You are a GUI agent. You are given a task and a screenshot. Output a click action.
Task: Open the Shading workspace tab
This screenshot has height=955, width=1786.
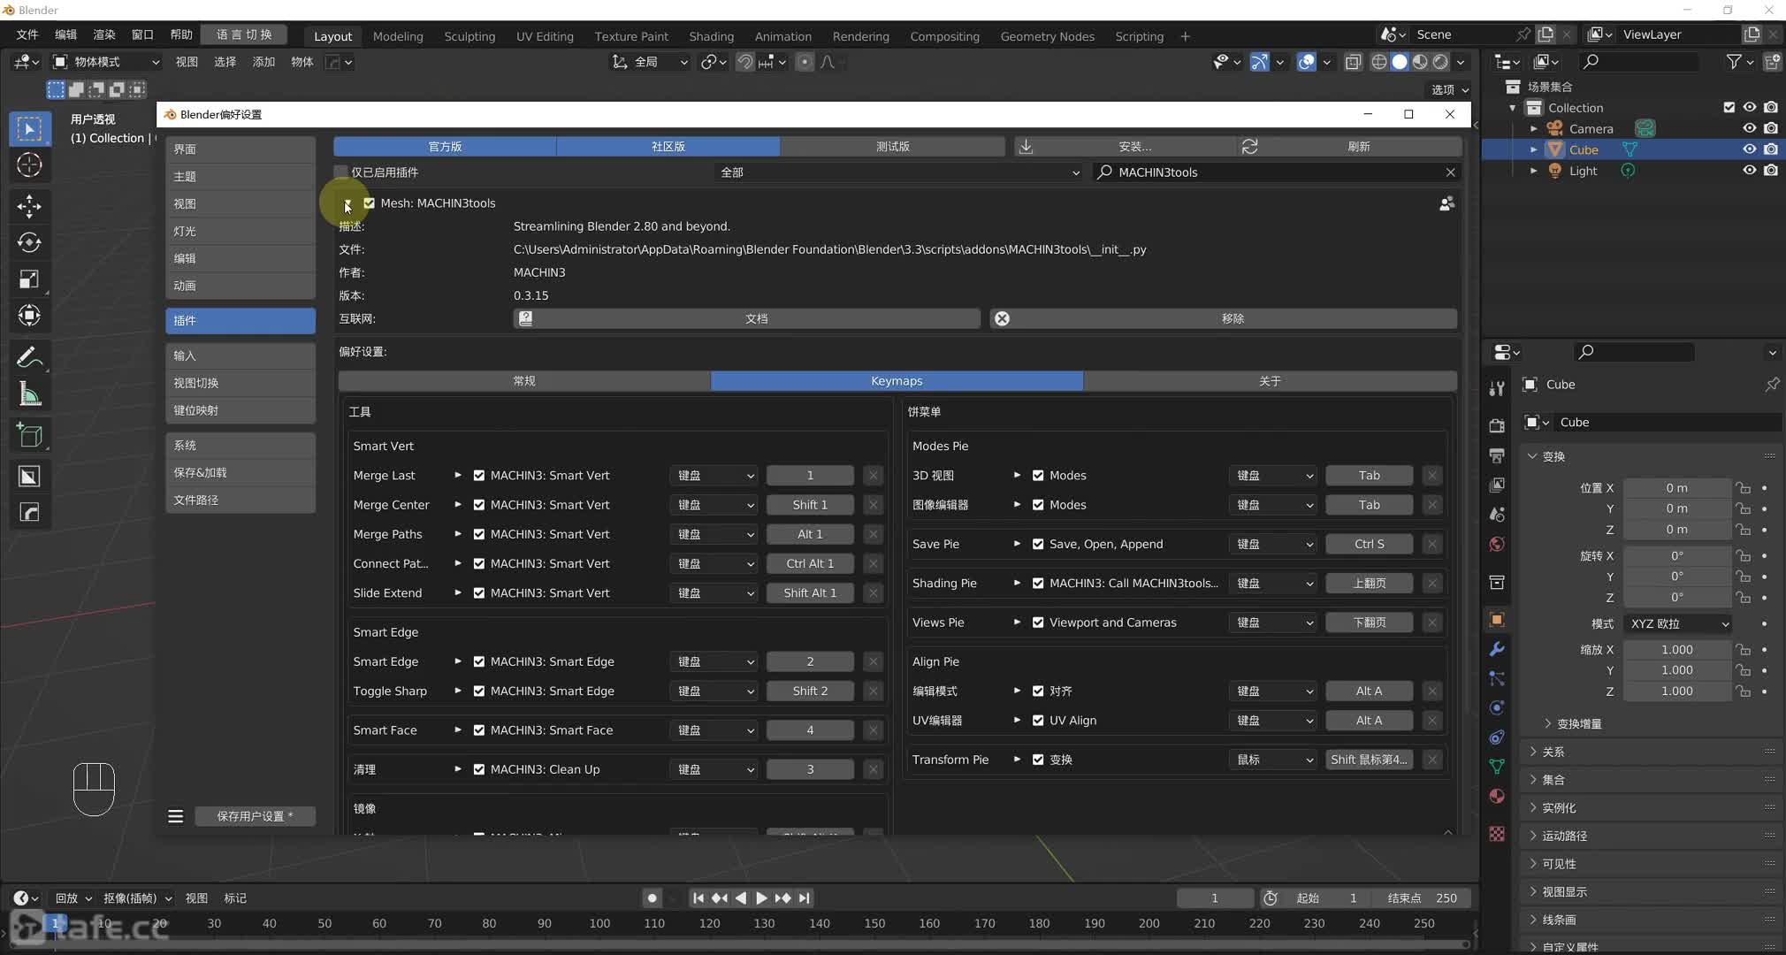[711, 36]
